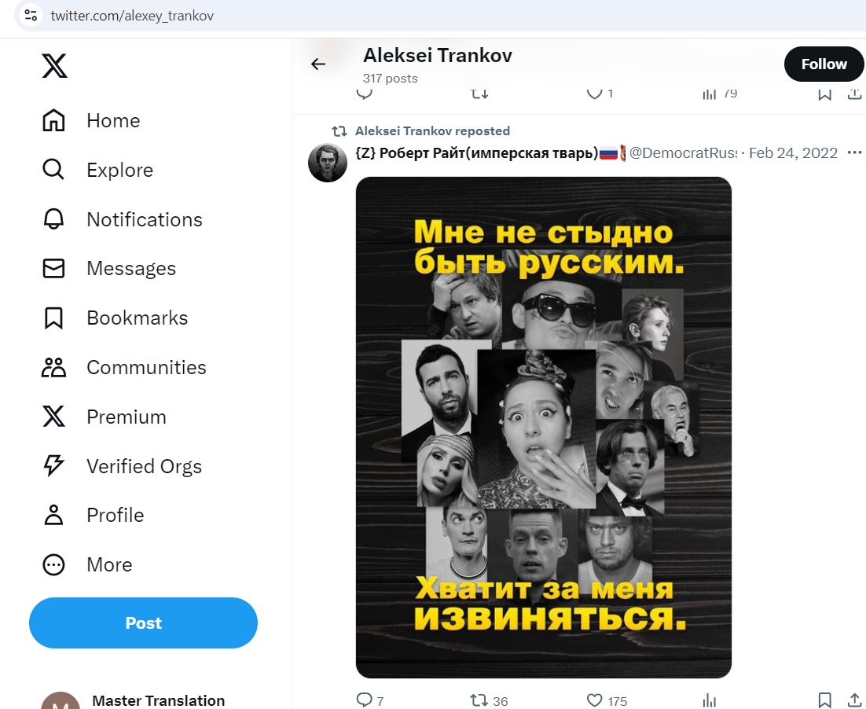866x709 pixels.
Task: View analytics icon on bottom post
Action: click(709, 700)
